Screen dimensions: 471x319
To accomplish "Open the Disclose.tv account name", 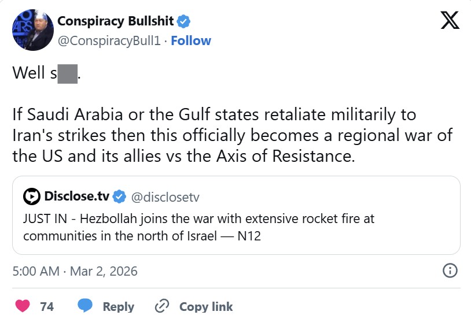I will pyautogui.click(x=77, y=197).
